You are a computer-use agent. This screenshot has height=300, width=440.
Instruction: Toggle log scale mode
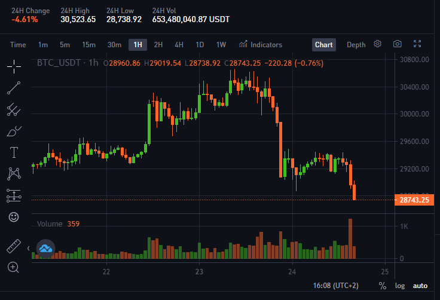[x=400, y=286]
